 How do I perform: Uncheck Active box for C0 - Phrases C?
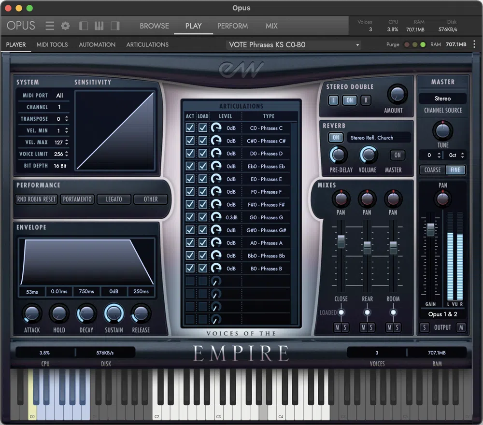coord(190,128)
